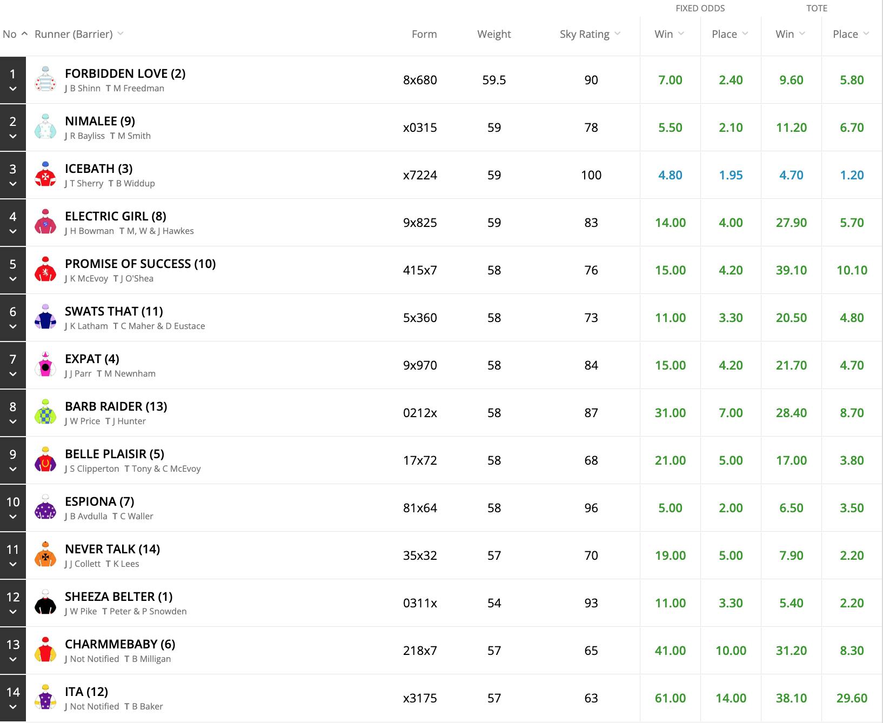The image size is (883, 723).
Task: Select Nimalee fixed place odds 2.10
Action: [731, 128]
